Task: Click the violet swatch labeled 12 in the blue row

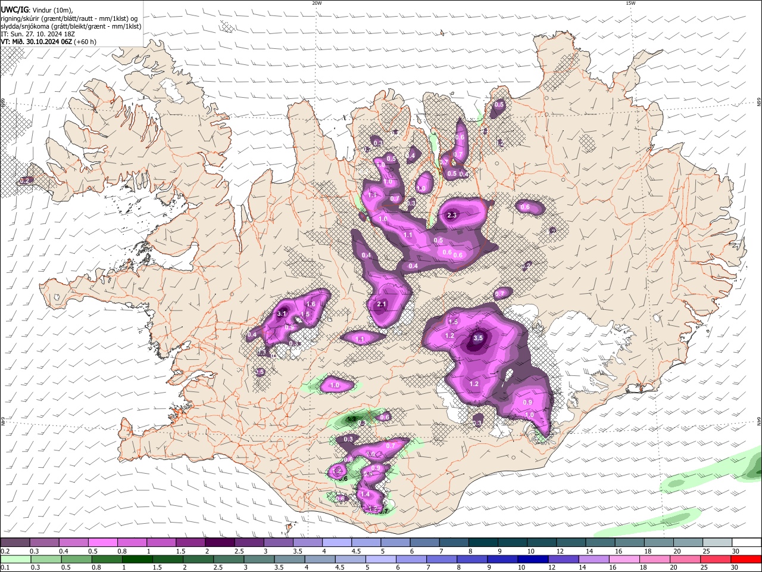Action: pos(565,559)
